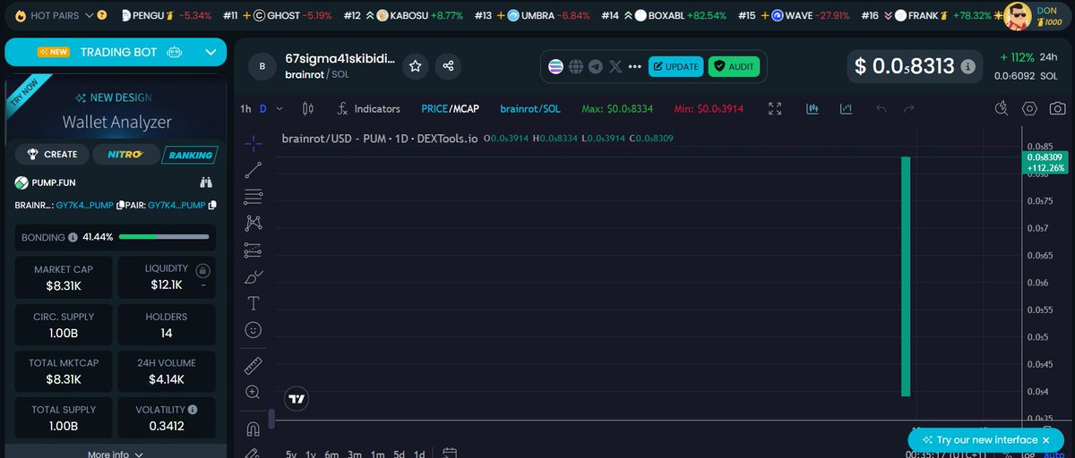Toggle the magnet mode icon

click(x=254, y=428)
